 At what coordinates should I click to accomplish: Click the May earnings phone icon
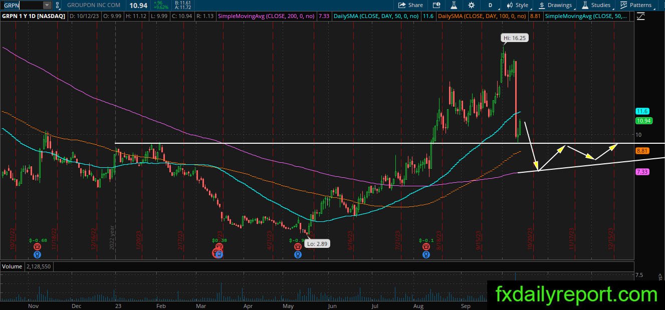pyautogui.click(x=298, y=247)
